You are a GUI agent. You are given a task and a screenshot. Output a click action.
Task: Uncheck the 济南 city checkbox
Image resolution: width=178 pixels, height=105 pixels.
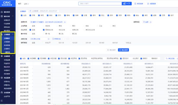click(30, 15)
